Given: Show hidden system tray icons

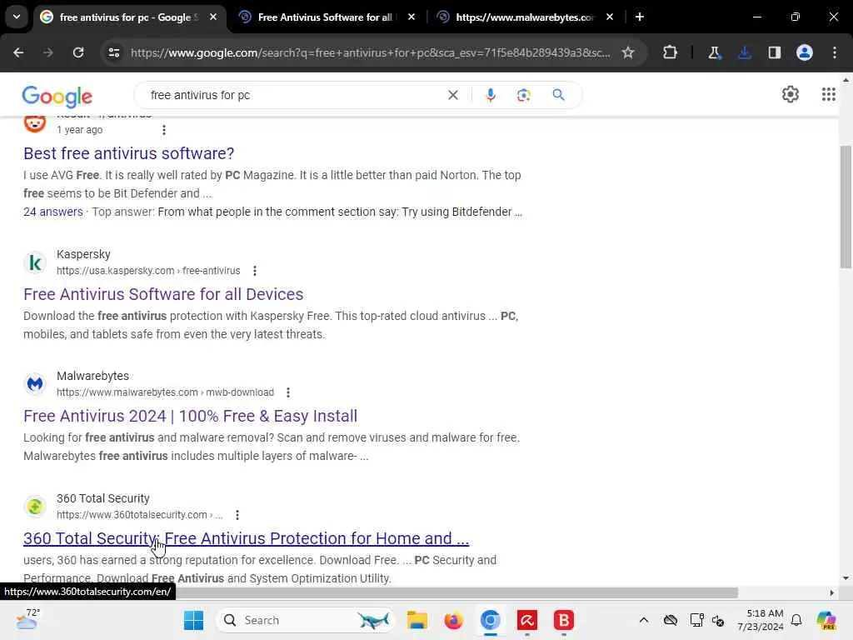Looking at the screenshot, I should [644, 620].
